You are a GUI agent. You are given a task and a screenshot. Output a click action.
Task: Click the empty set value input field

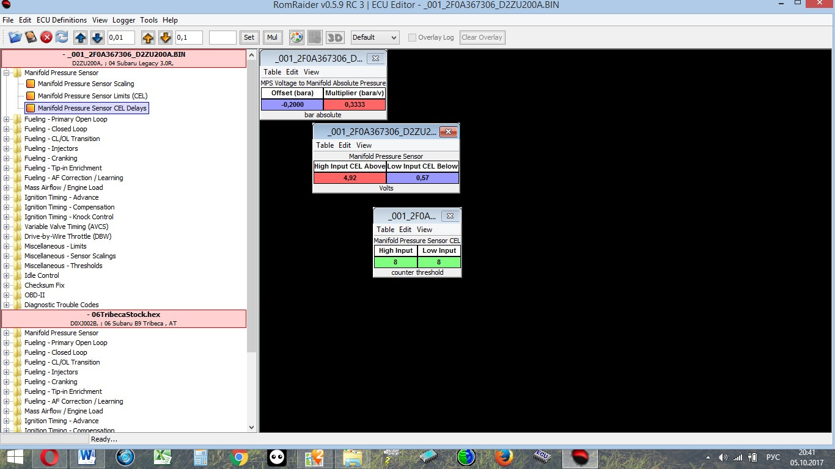[223, 37]
